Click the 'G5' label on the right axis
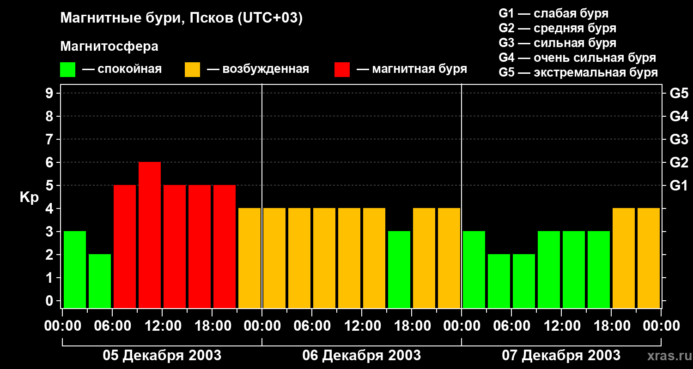693x369 pixels. pyautogui.click(x=679, y=93)
